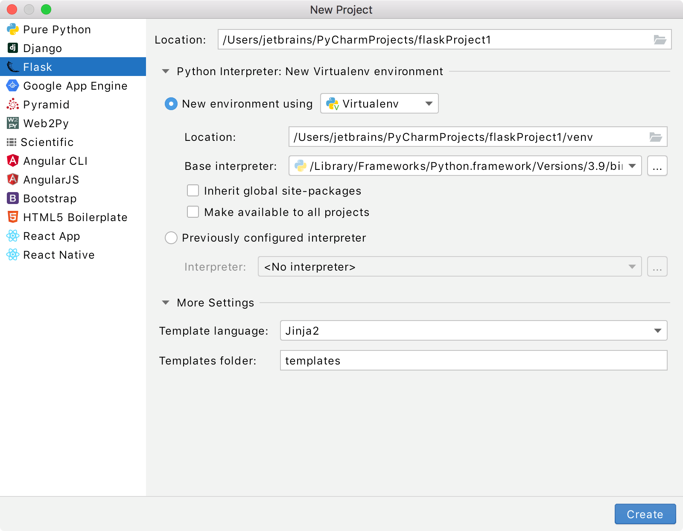Select the Scientific project icon
This screenshot has height=531, width=683.
coord(12,142)
